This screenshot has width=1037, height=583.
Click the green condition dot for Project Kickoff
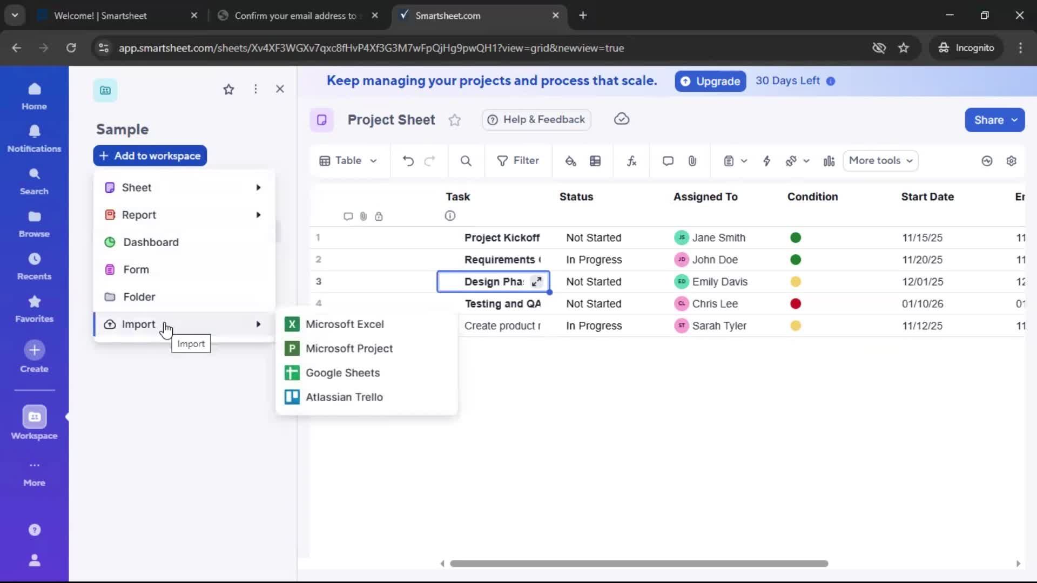click(796, 238)
